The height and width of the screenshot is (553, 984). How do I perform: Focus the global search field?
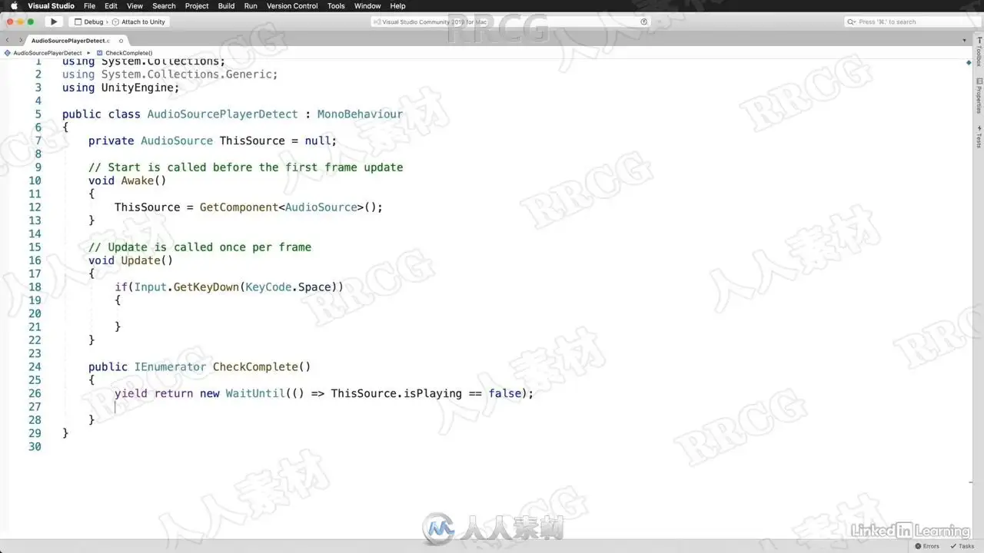tap(911, 22)
